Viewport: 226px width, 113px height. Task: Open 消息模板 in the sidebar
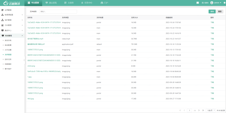[x=8, y=64]
